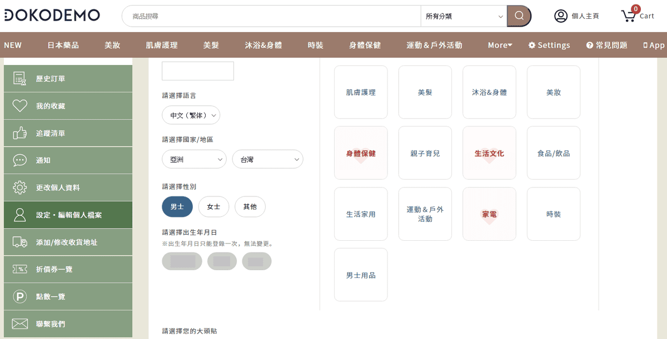Go to 添加/修改收貨地址 page
667x339 pixels.
(67, 242)
